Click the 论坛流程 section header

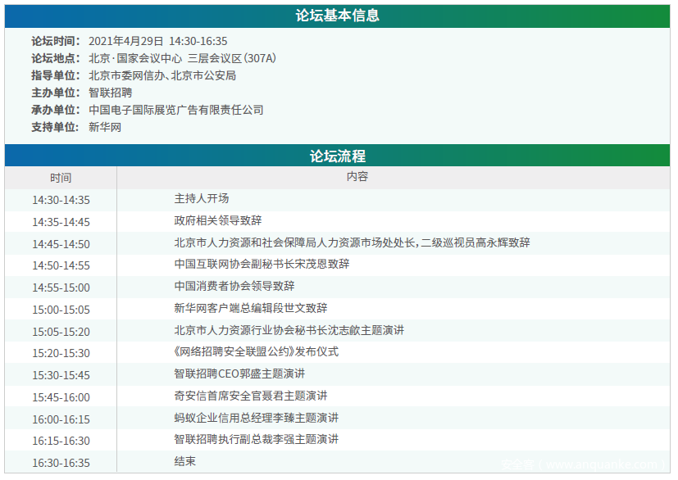pyautogui.click(x=337, y=156)
